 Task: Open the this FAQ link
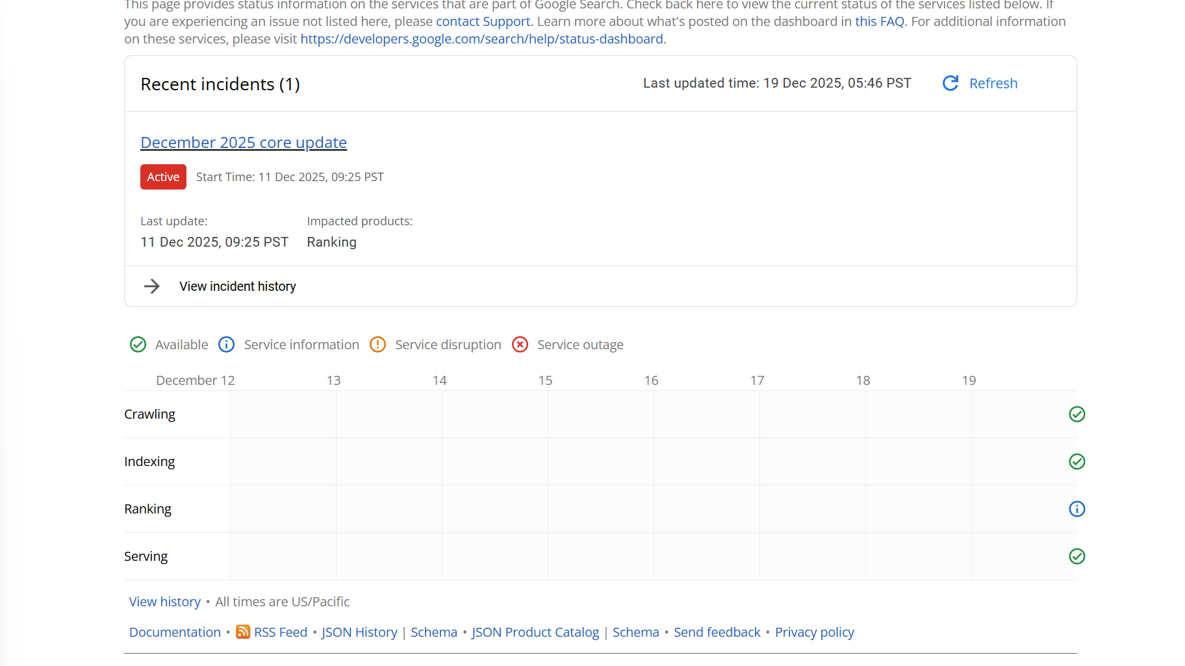(880, 21)
